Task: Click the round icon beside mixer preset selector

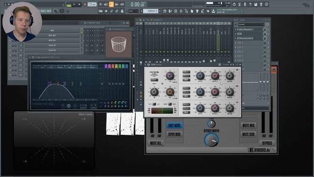Action: pyautogui.click(x=267, y=25)
